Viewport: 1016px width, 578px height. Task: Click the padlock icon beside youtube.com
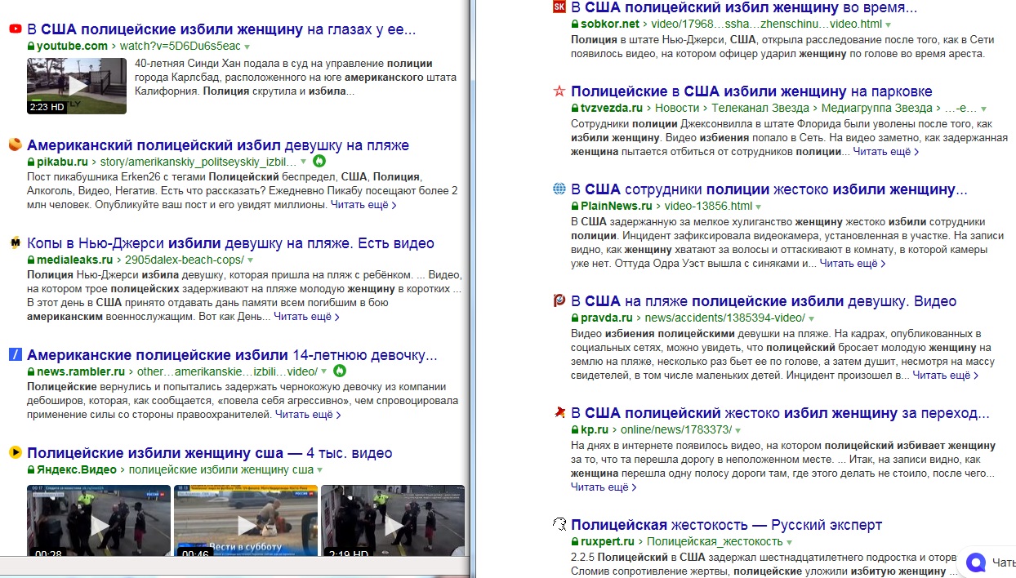[x=31, y=46]
